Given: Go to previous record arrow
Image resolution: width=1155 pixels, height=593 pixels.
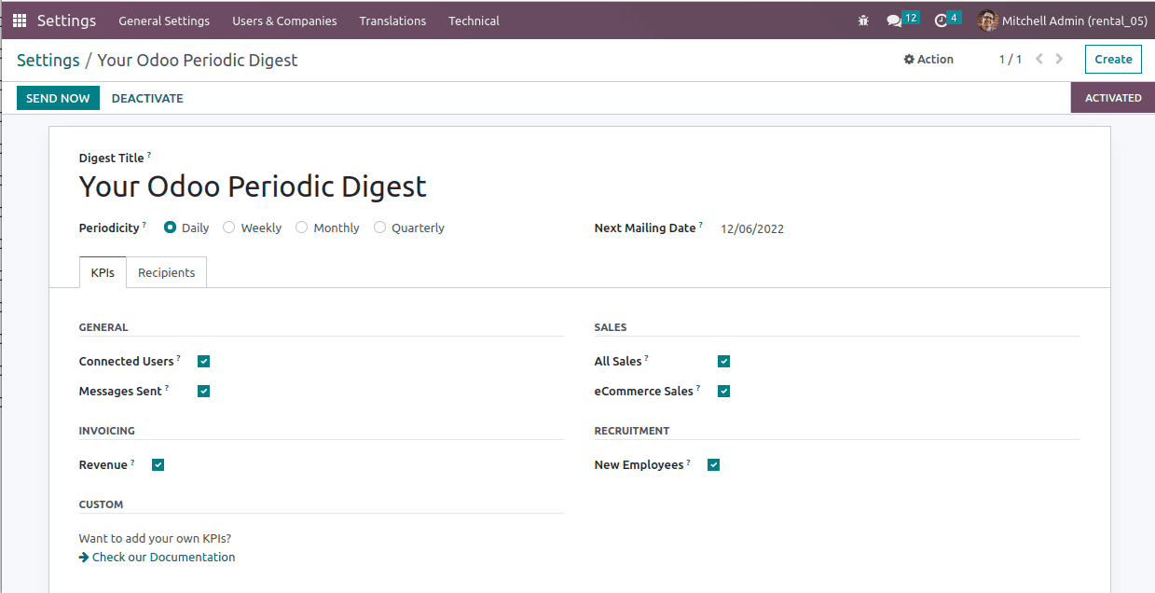Looking at the screenshot, I should pos(1039,59).
